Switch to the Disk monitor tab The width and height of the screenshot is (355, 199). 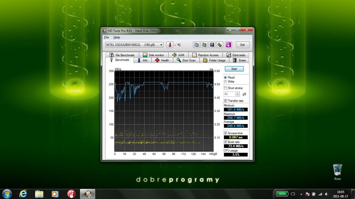point(154,55)
